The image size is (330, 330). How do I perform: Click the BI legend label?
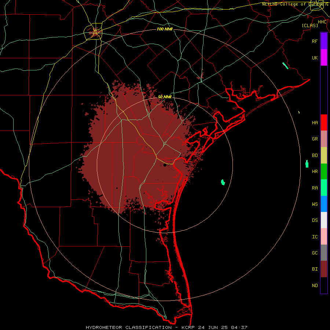coord(315,269)
